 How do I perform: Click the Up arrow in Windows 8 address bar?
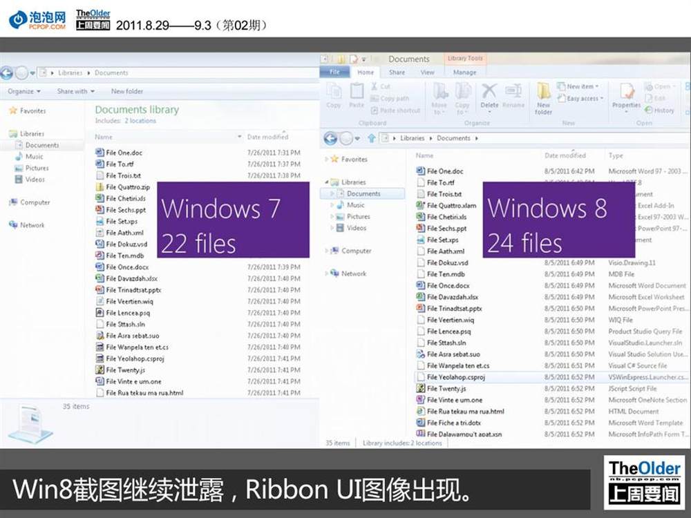(x=371, y=138)
